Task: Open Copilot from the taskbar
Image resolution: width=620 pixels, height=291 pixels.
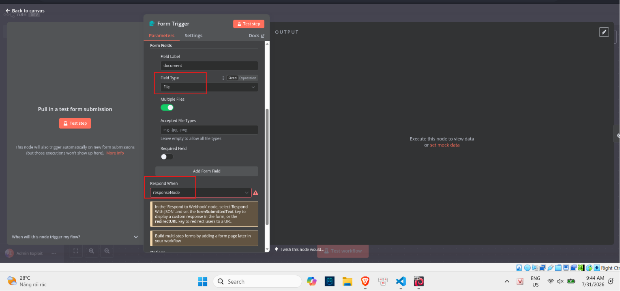Action: click(311, 281)
